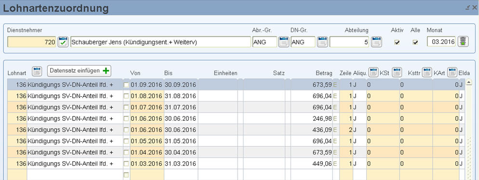479x180 pixels.
Task: Open the Abteilung lookup icon
Action: point(376,41)
